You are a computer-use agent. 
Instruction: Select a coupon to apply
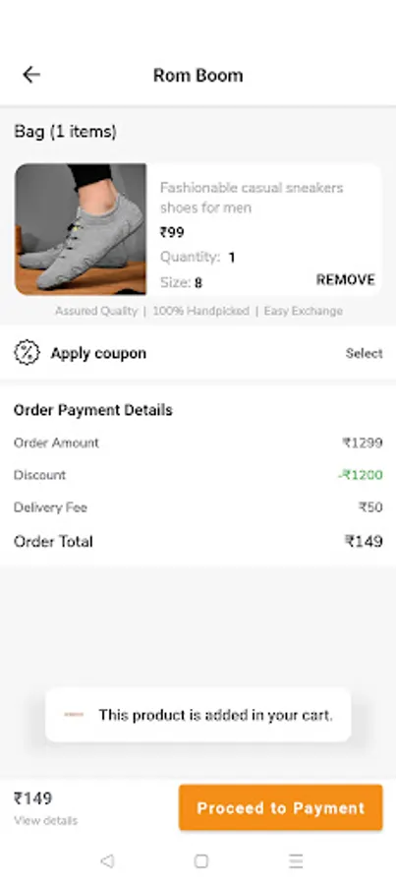click(x=364, y=353)
